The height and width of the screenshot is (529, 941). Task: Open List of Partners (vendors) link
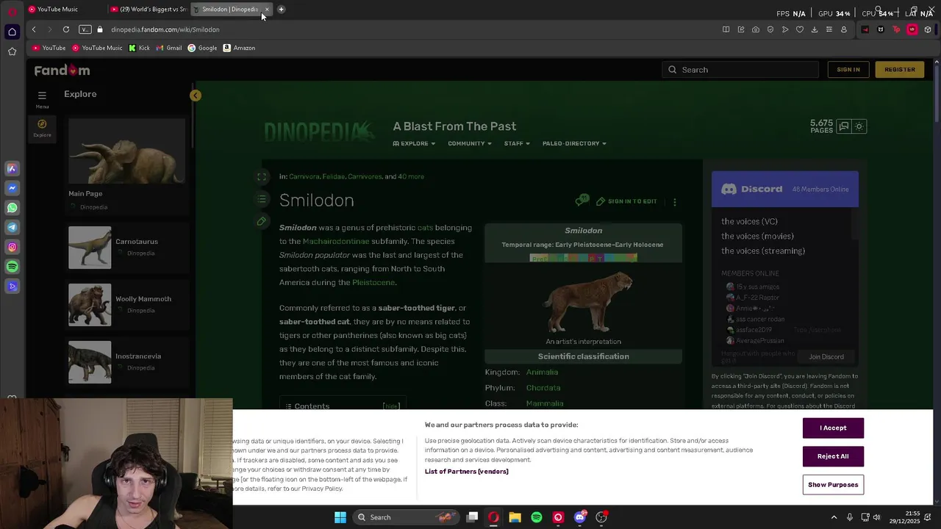pyautogui.click(x=467, y=472)
